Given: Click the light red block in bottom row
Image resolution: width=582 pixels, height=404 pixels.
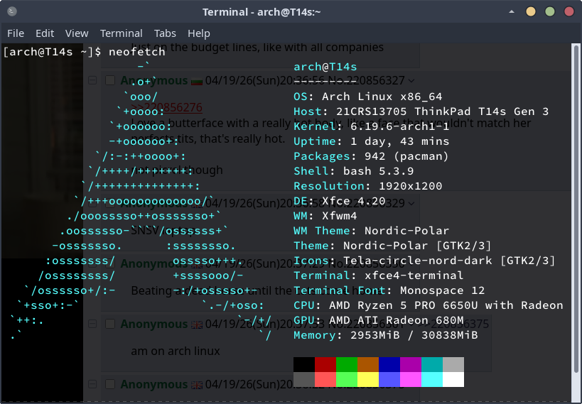Looking at the screenshot, I should (x=325, y=379).
